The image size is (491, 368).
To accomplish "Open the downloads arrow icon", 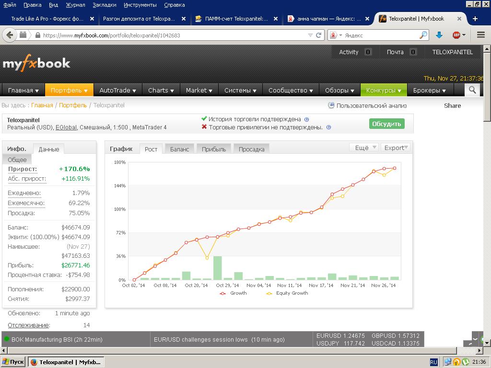I will point(439,35).
